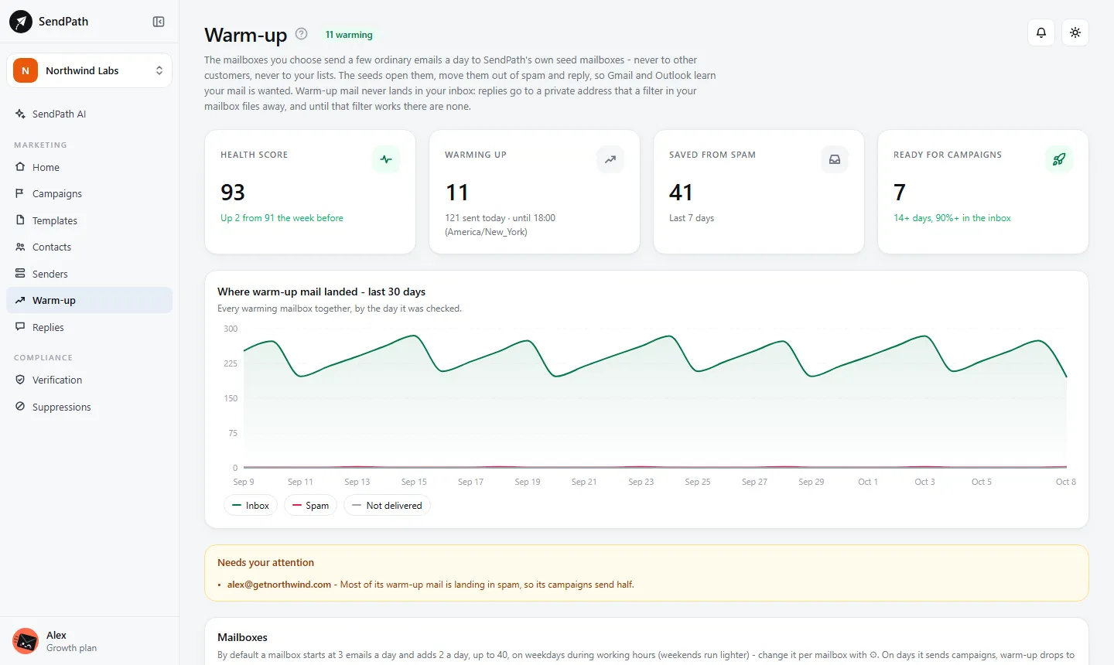Open the Templates page
This screenshot has height=665, width=1114.
(x=89, y=220)
